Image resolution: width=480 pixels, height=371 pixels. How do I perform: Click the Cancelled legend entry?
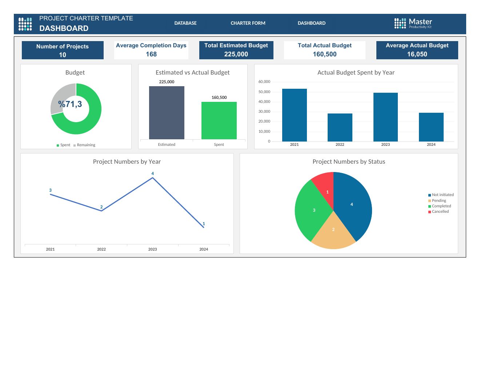(439, 212)
